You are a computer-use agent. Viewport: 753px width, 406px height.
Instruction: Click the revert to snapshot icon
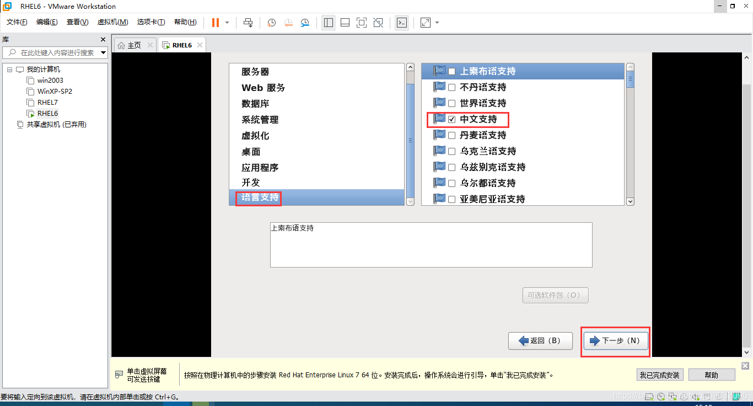[x=288, y=23]
